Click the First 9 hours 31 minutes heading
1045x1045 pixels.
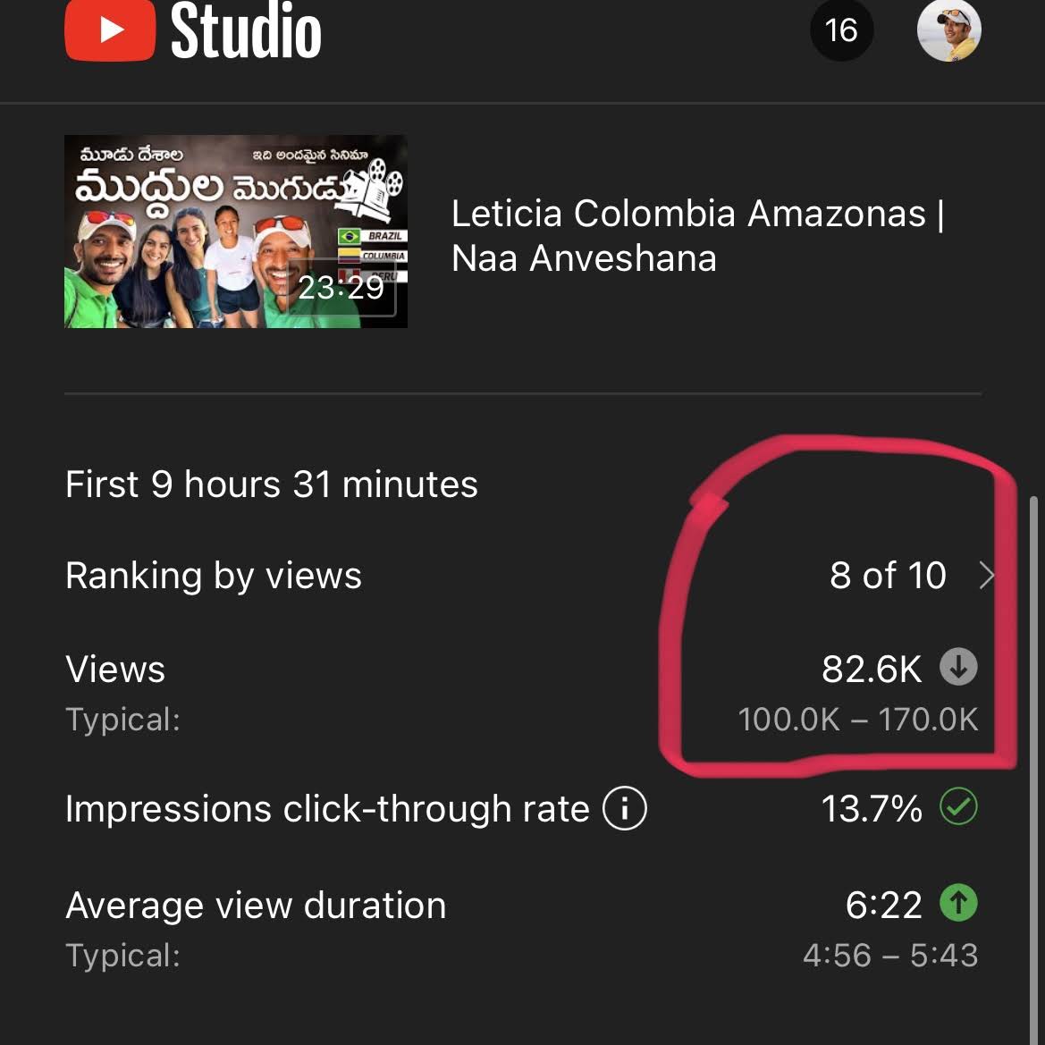(x=272, y=485)
